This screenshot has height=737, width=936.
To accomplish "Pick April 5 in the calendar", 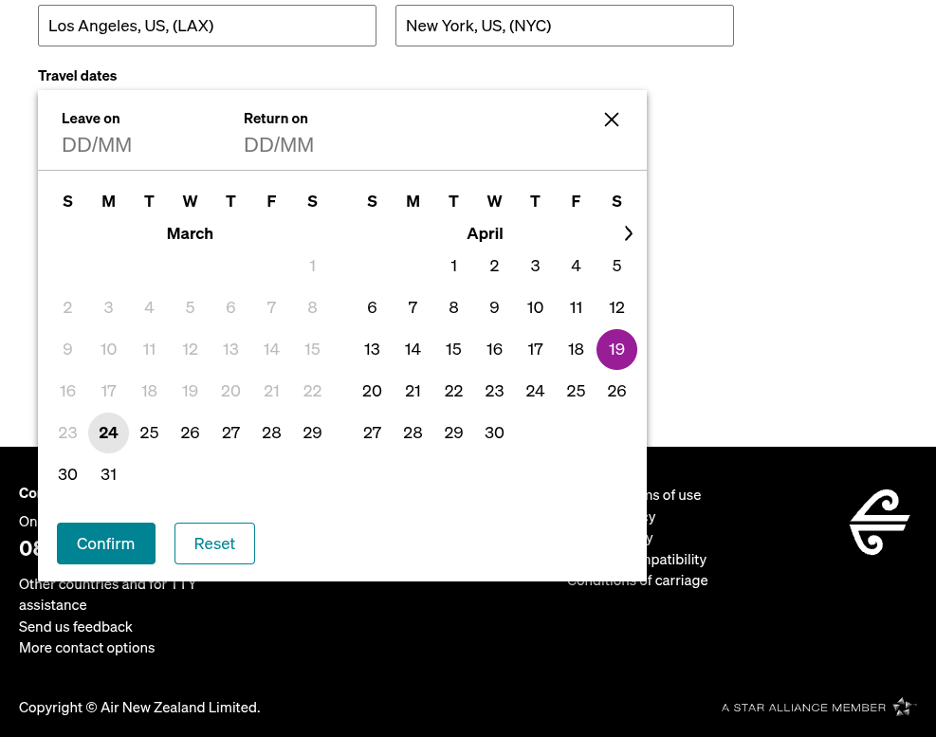I will 616,266.
